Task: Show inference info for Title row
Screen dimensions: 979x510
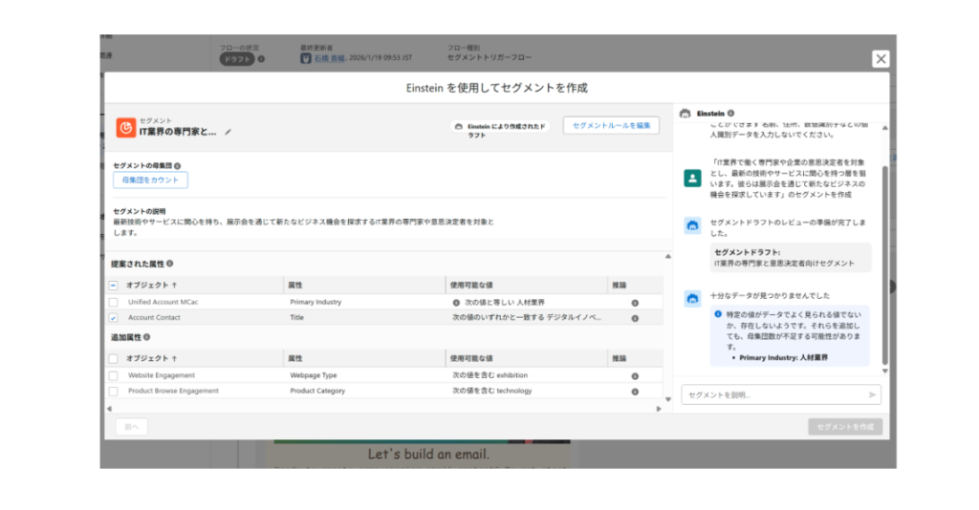Action: click(635, 318)
